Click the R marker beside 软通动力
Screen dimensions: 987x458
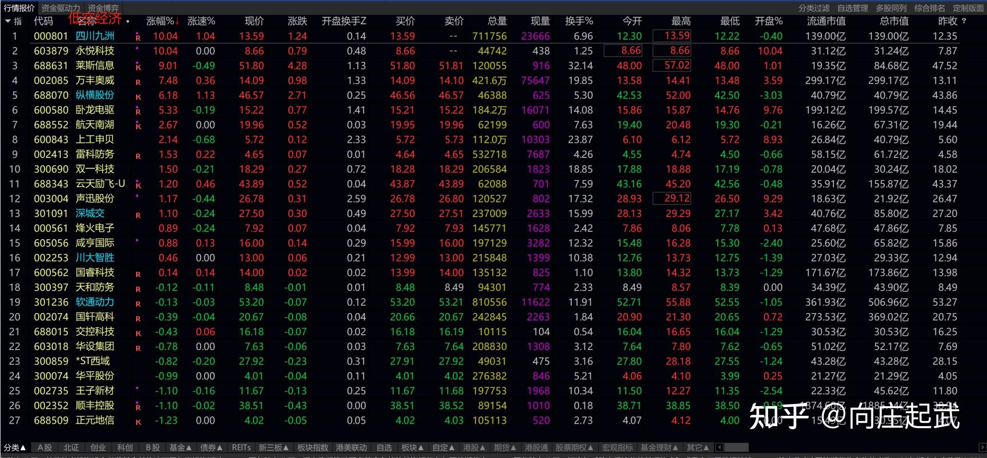click(138, 304)
